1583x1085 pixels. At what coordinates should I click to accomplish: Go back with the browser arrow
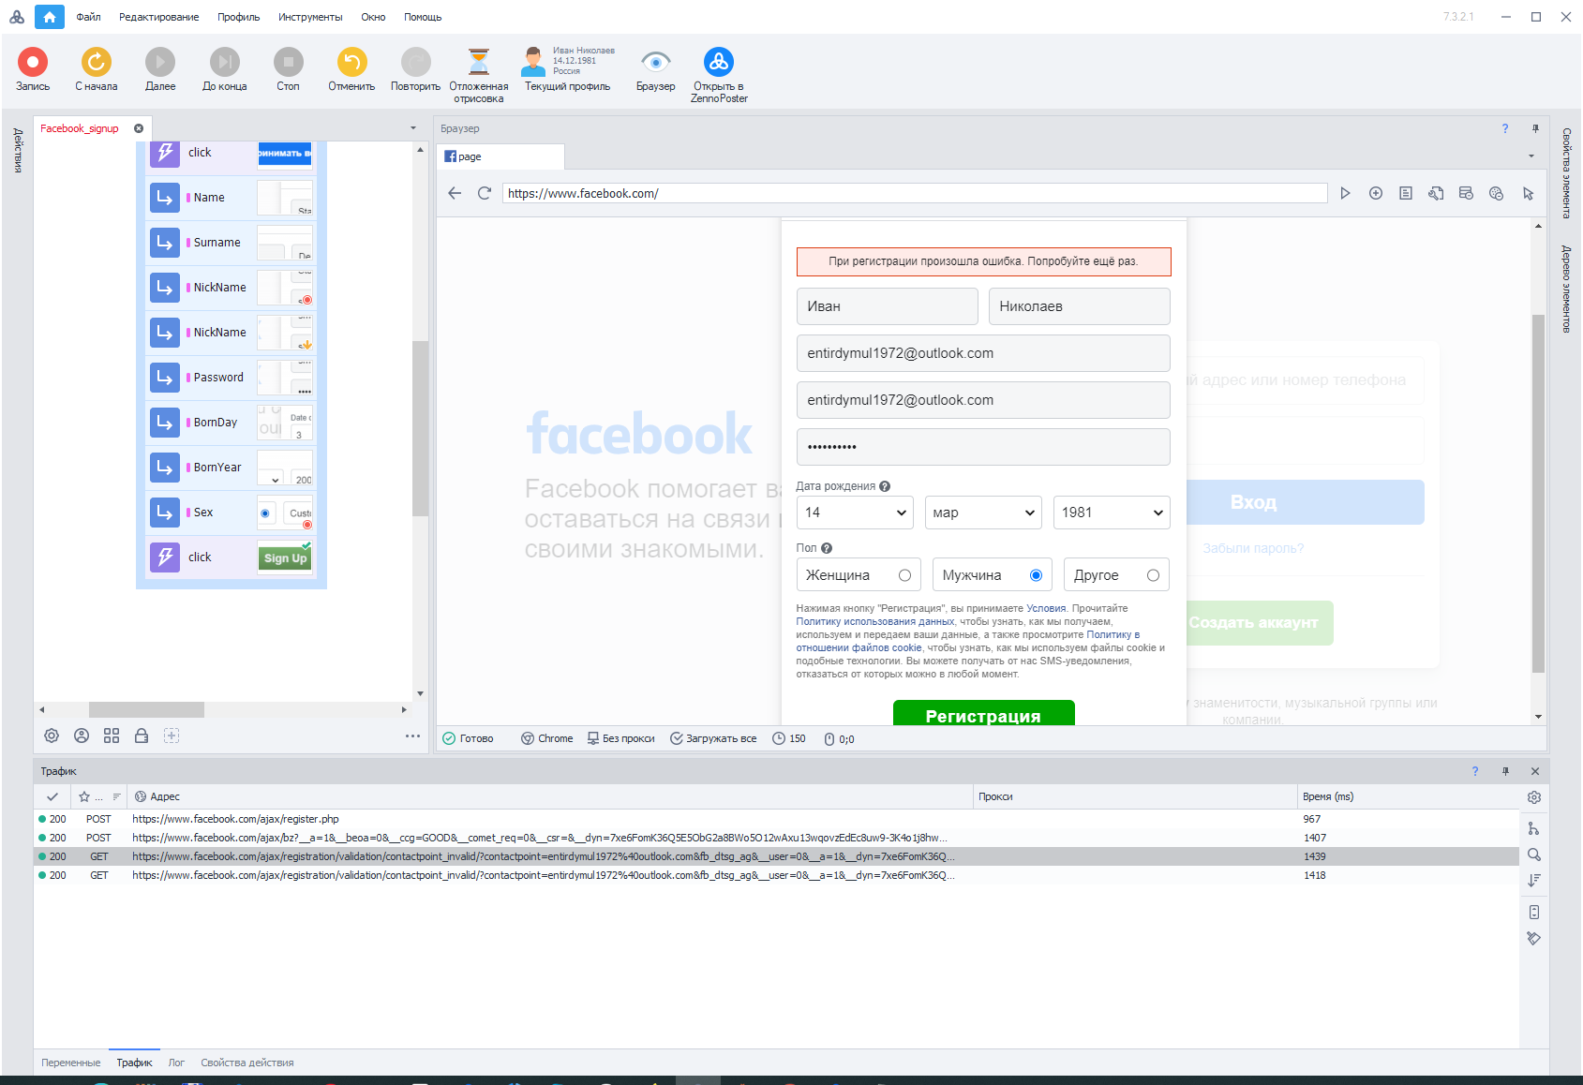point(455,193)
